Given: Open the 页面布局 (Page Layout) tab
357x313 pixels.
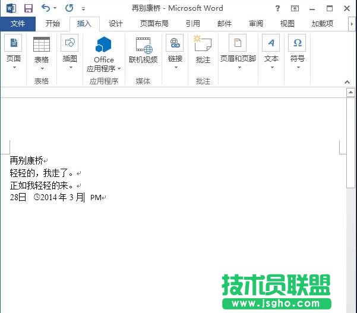Looking at the screenshot, I should 154,23.
